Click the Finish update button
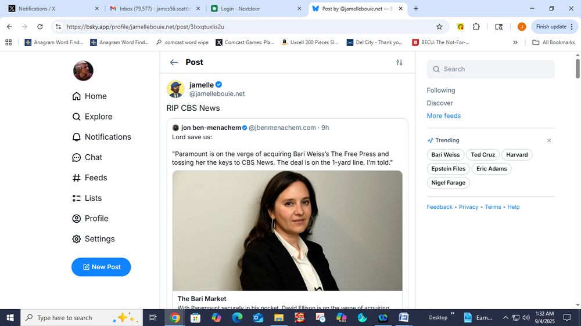This screenshot has height=326, width=581. [554, 27]
